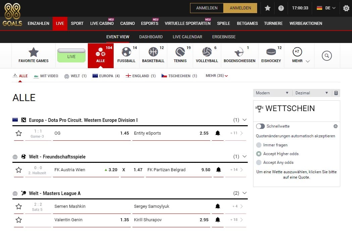Screen dimensions: 352x235
Task: Open the help question mark icon
Action: pyautogui.click(x=281, y=8)
